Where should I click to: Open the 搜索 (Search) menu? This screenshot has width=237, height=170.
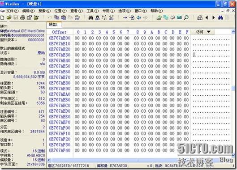click(x=44, y=11)
